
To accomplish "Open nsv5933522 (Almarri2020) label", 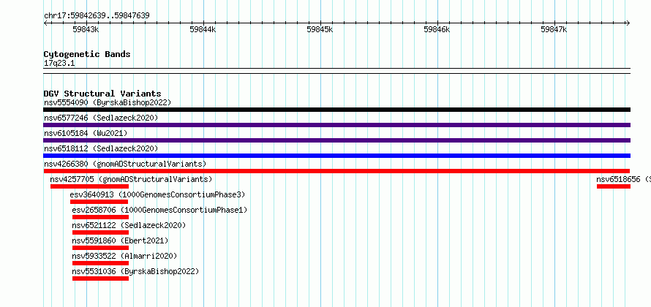I will (x=124, y=256).
